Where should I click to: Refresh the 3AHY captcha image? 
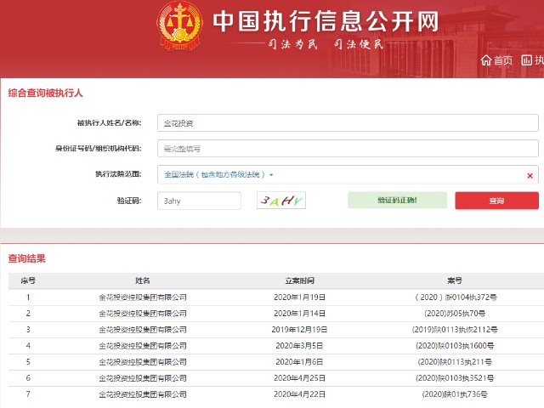tap(281, 201)
